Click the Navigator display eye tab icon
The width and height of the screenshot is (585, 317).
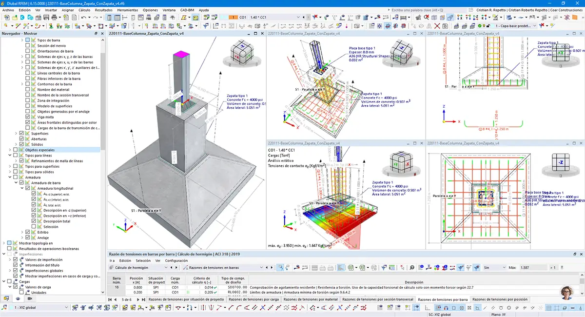pyautogui.click(x=18, y=298)
